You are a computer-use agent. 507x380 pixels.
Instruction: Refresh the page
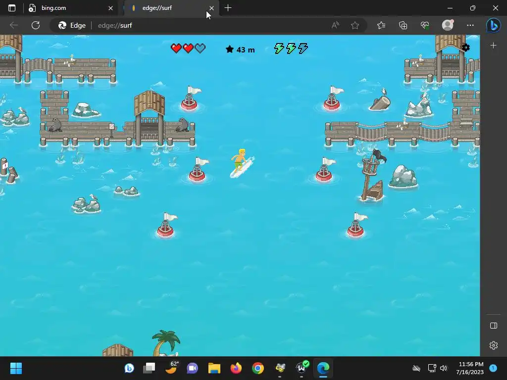pyautogui.click(x=36, y=25)
